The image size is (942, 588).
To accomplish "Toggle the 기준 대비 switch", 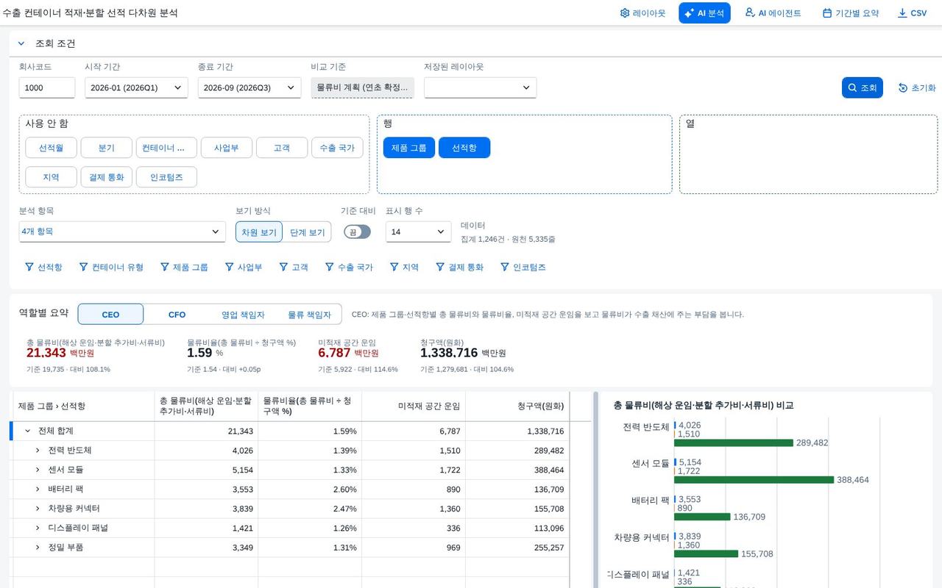I will [357, 232].
